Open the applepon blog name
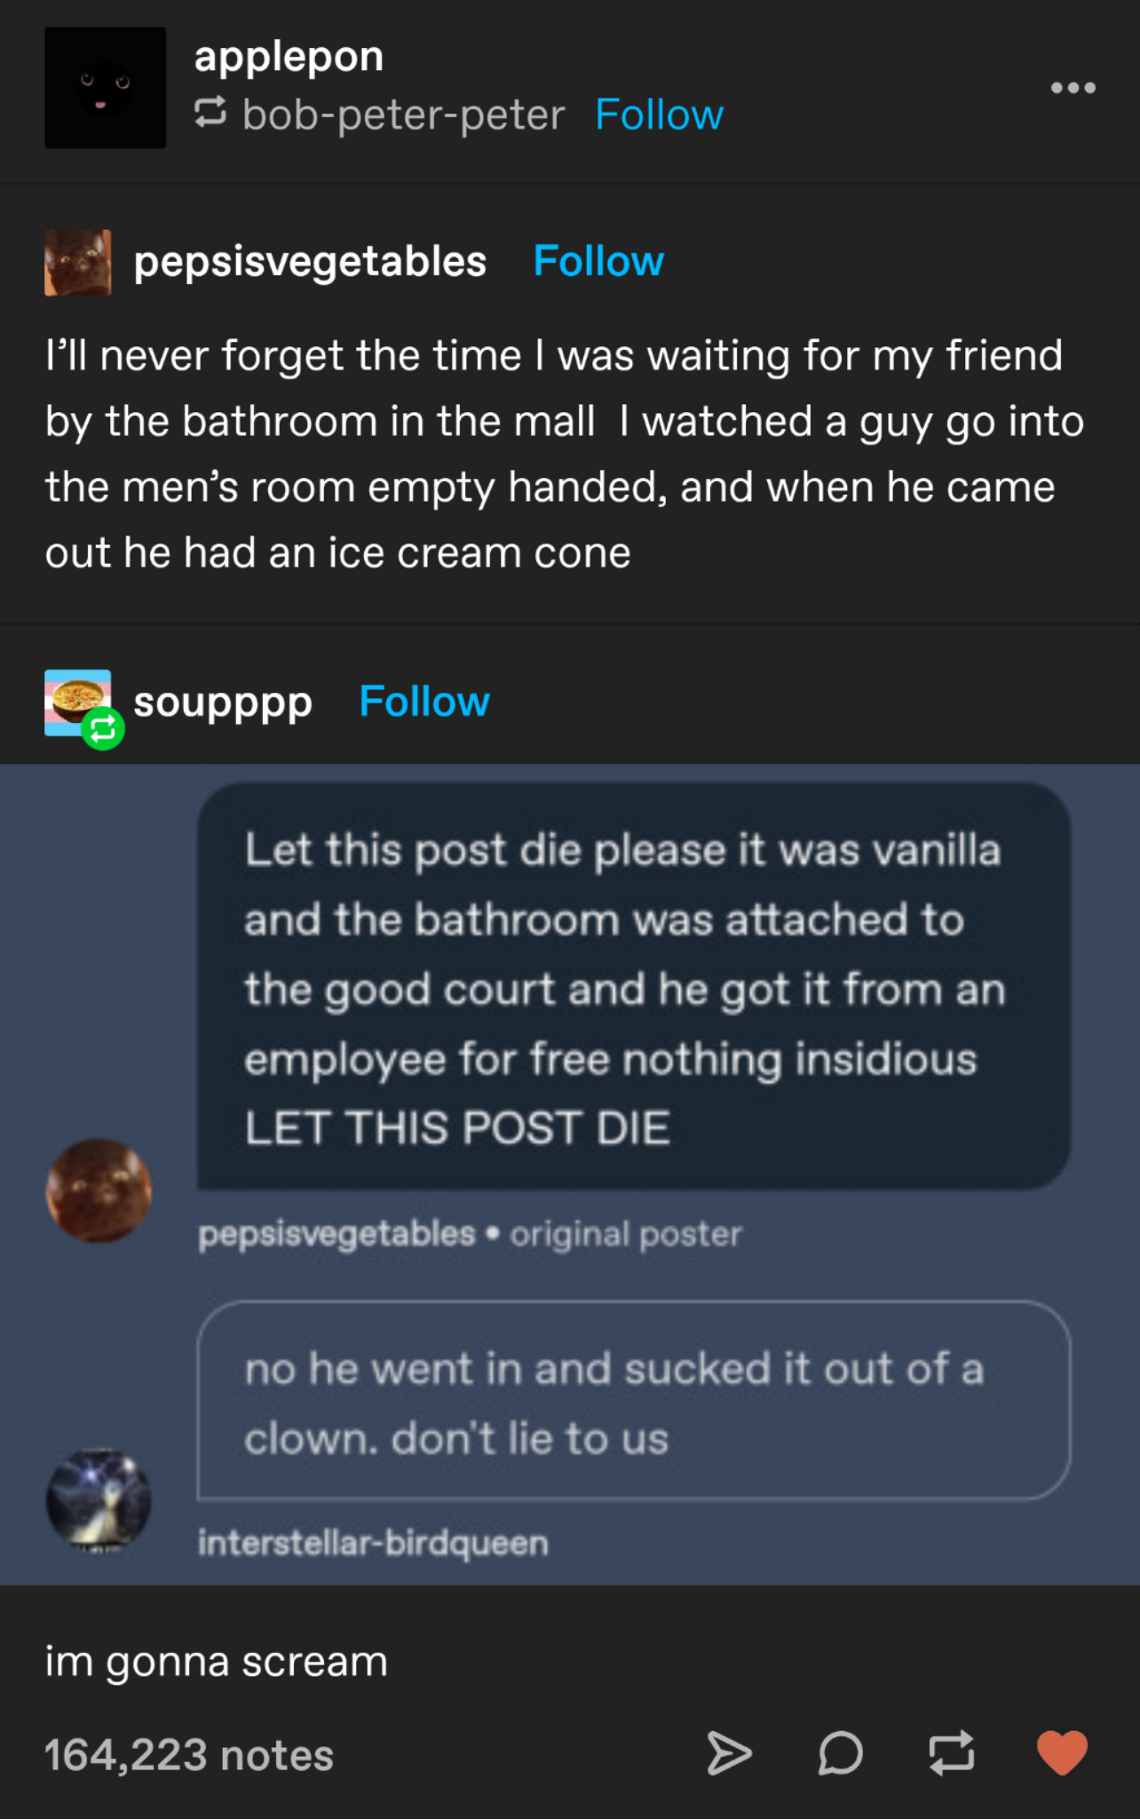The width and height of the screenshot is (1140, 1819). click(x=289, y=58)
